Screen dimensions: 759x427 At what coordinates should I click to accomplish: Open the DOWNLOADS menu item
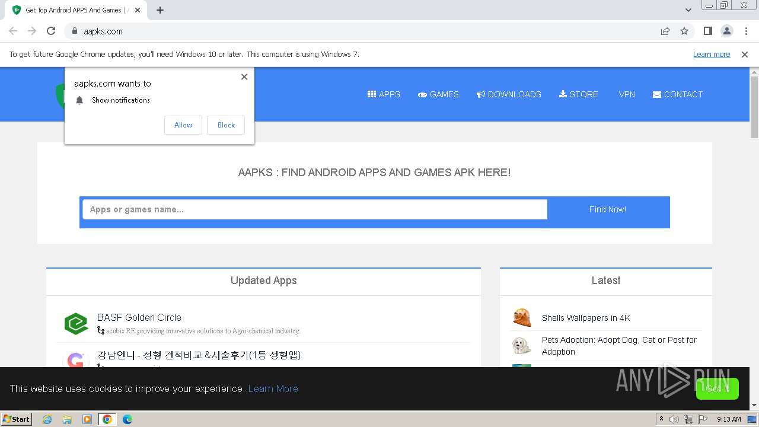tap(509, 94)
